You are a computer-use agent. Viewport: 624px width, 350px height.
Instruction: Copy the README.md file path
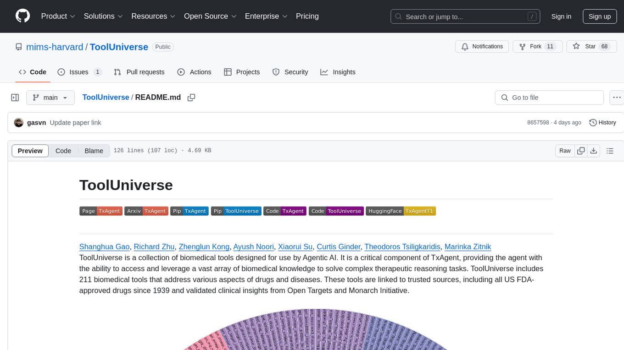(191, 98)
